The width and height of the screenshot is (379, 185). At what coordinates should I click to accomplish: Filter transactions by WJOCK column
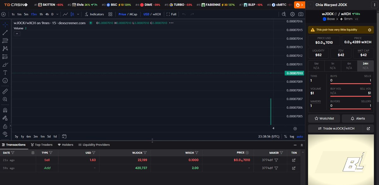(x=145, y=153)
